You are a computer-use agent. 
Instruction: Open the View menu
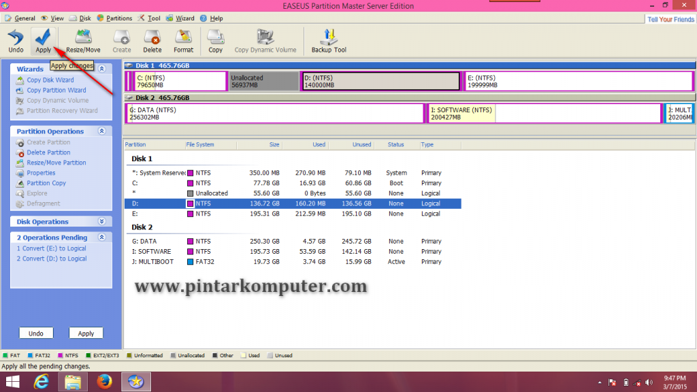[x=52, y=18]
